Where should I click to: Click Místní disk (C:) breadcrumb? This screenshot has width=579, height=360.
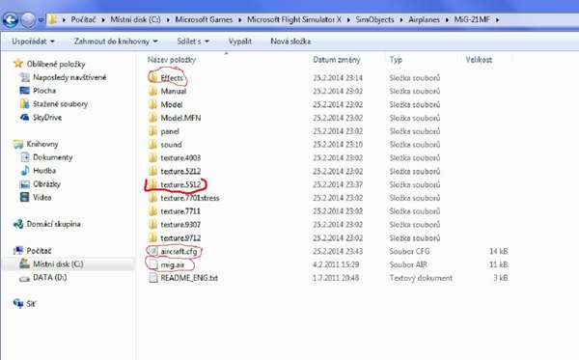(x=135, y=19)
